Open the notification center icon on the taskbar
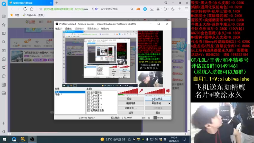The height and width of the screenshot is (143, 254). click(x=184, y=139)
